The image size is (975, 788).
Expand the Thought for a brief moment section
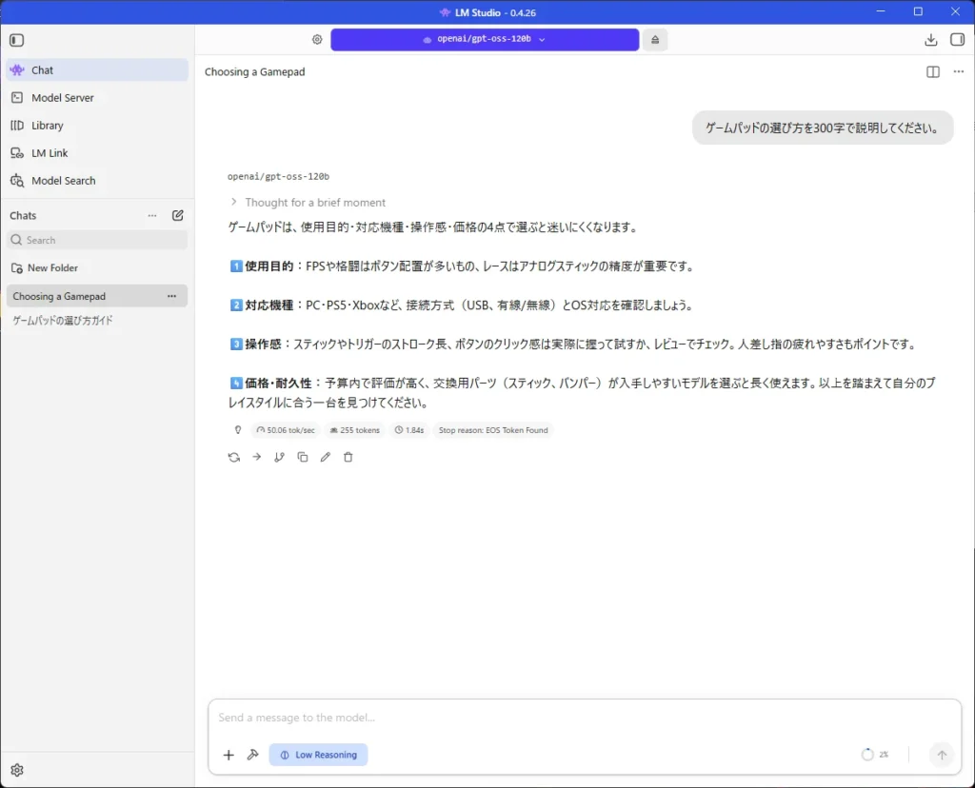[308, 203]
